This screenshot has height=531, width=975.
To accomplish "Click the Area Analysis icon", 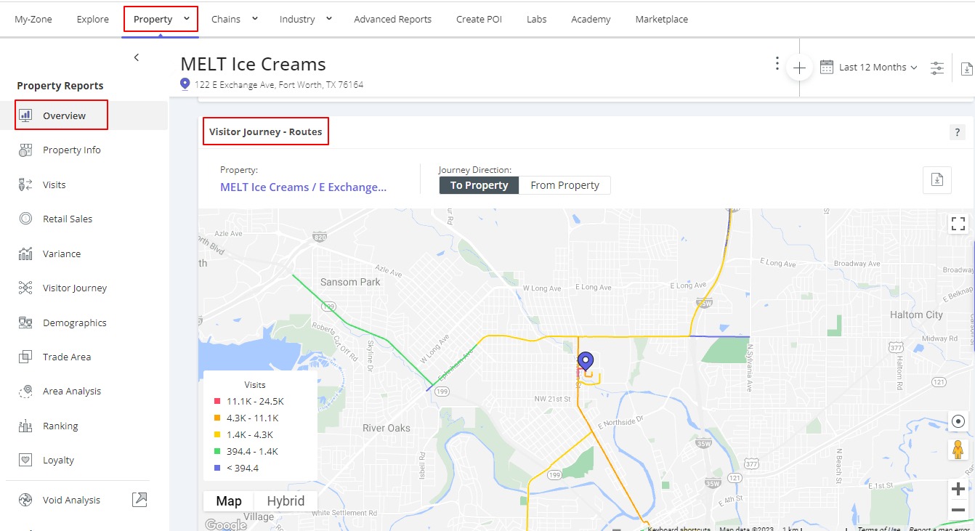I will tap(25, 391).
